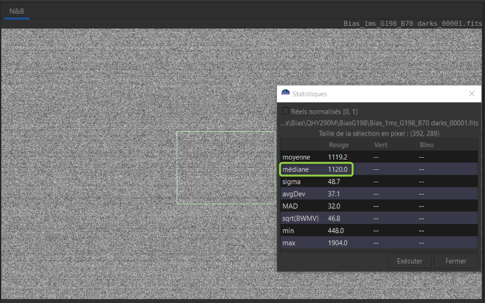Click the MAD value 32.0
Image resolution: width=485 pixels, height=303 pixels.
[335, 206]
